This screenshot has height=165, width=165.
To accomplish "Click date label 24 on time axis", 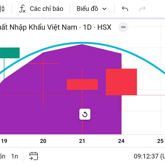I will pyautogui.click(x=121, y=141).
